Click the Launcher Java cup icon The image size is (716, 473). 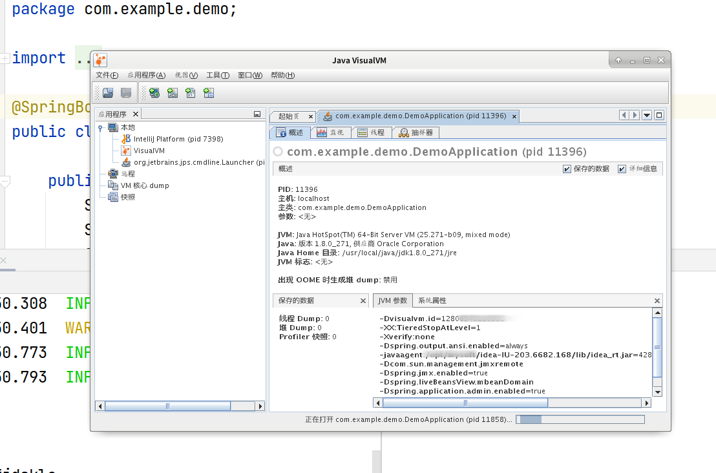click(126, 162)
